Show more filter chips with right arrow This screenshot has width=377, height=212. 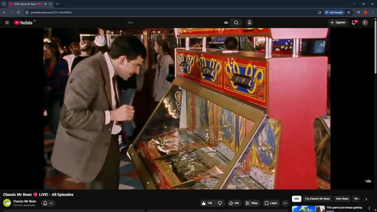click(366, 199)
